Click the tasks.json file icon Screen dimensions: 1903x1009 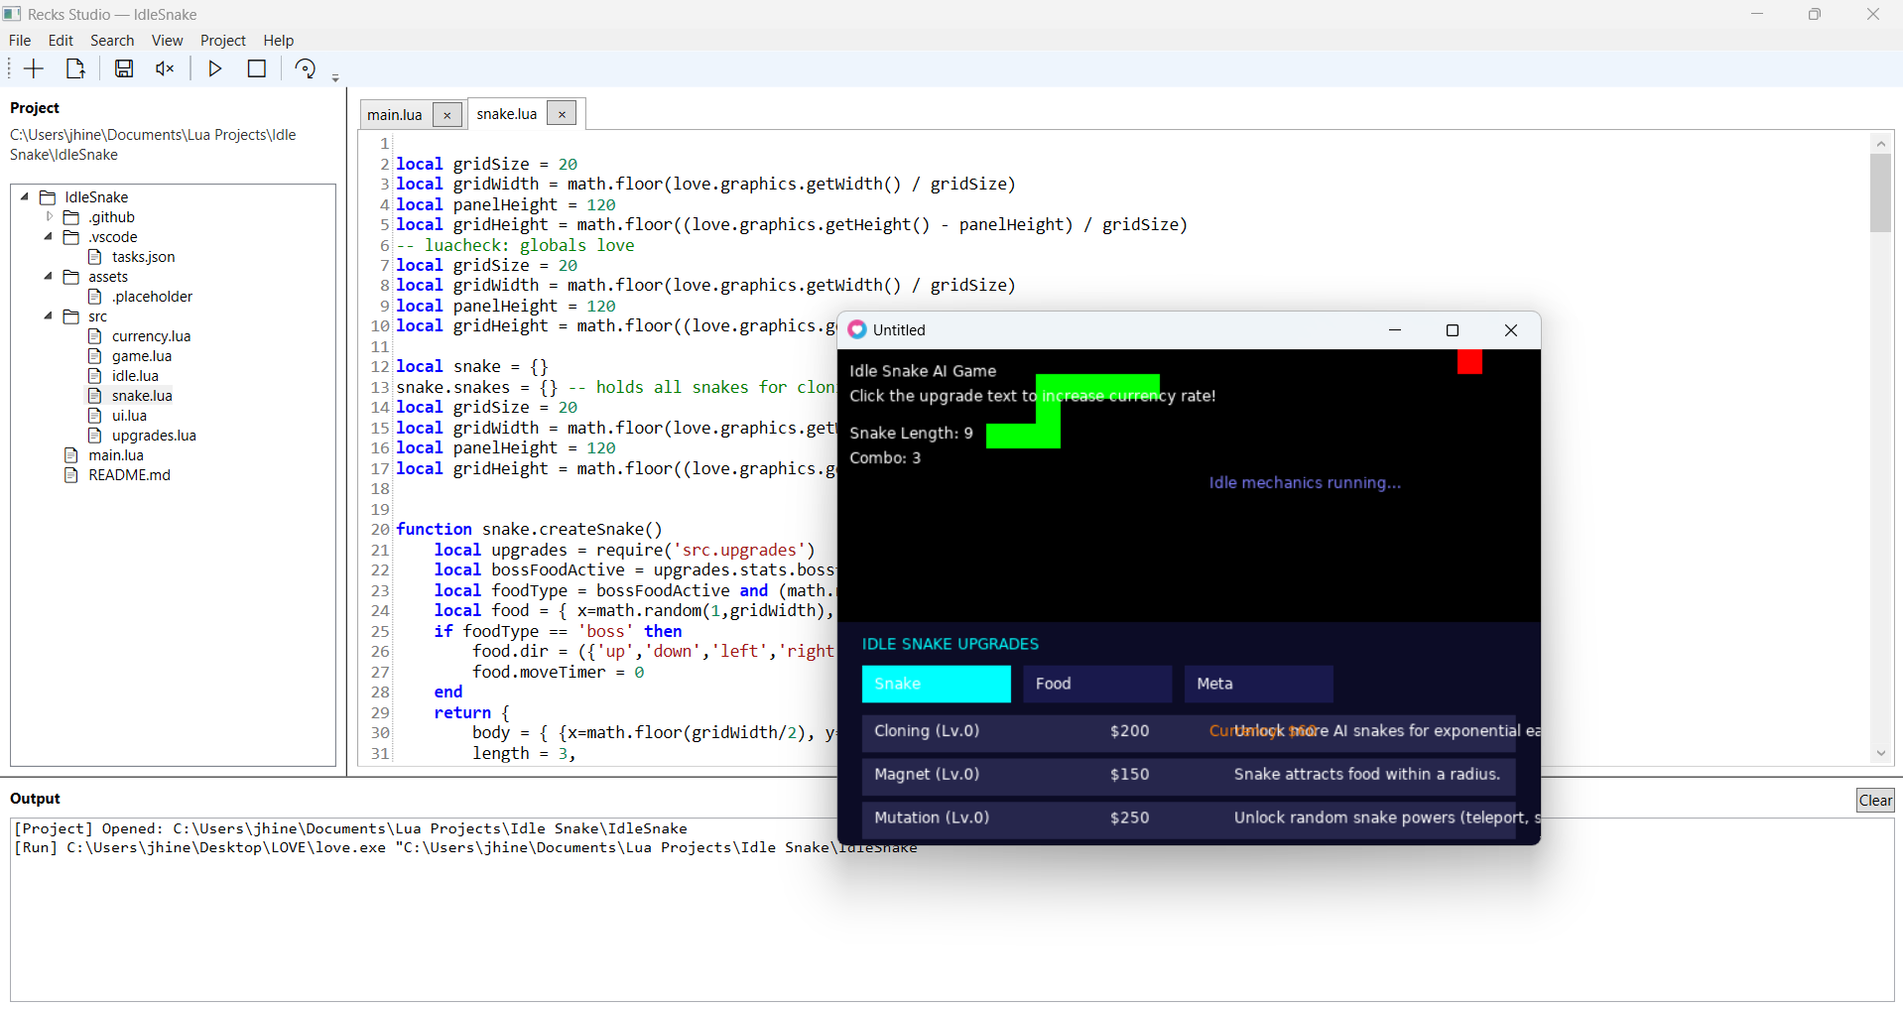click(x=95, y=257)
